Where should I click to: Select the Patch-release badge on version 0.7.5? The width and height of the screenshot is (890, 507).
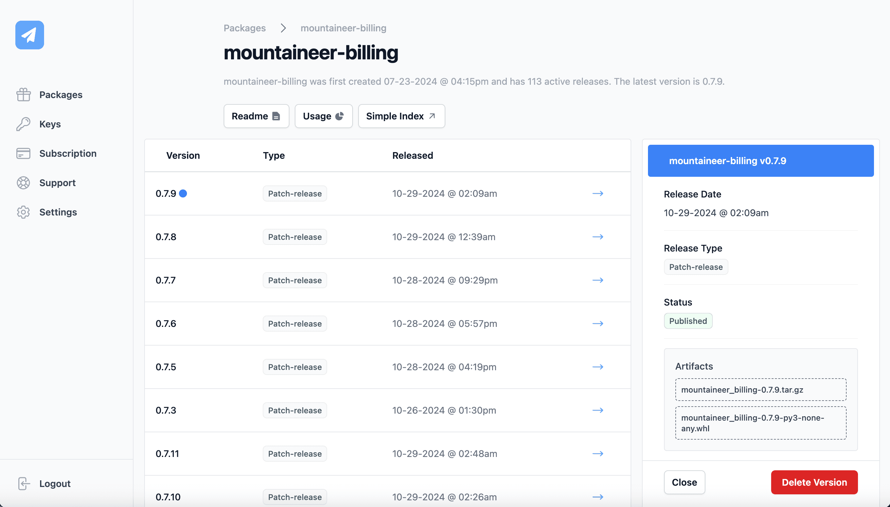[x=294, y=367]
